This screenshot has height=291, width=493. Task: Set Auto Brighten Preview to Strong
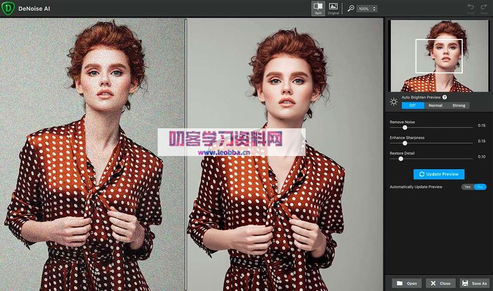coord(459,106)
